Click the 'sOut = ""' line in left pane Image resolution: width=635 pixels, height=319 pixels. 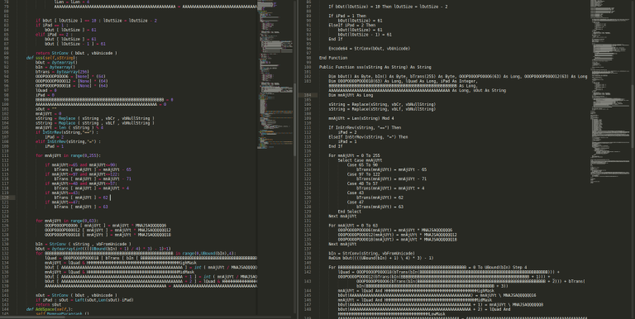pos(45,109)
